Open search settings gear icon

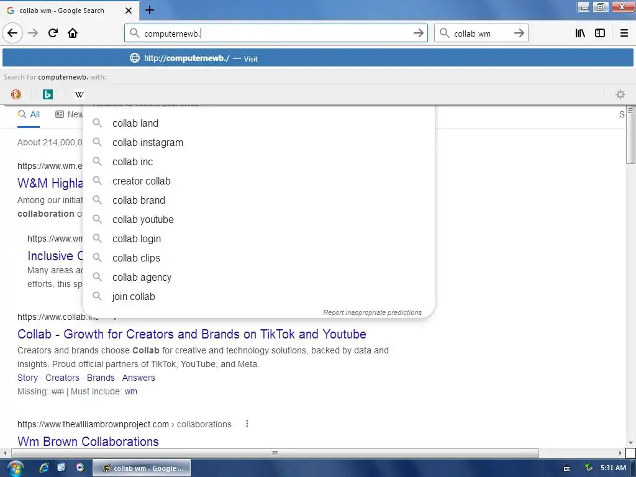620,94
